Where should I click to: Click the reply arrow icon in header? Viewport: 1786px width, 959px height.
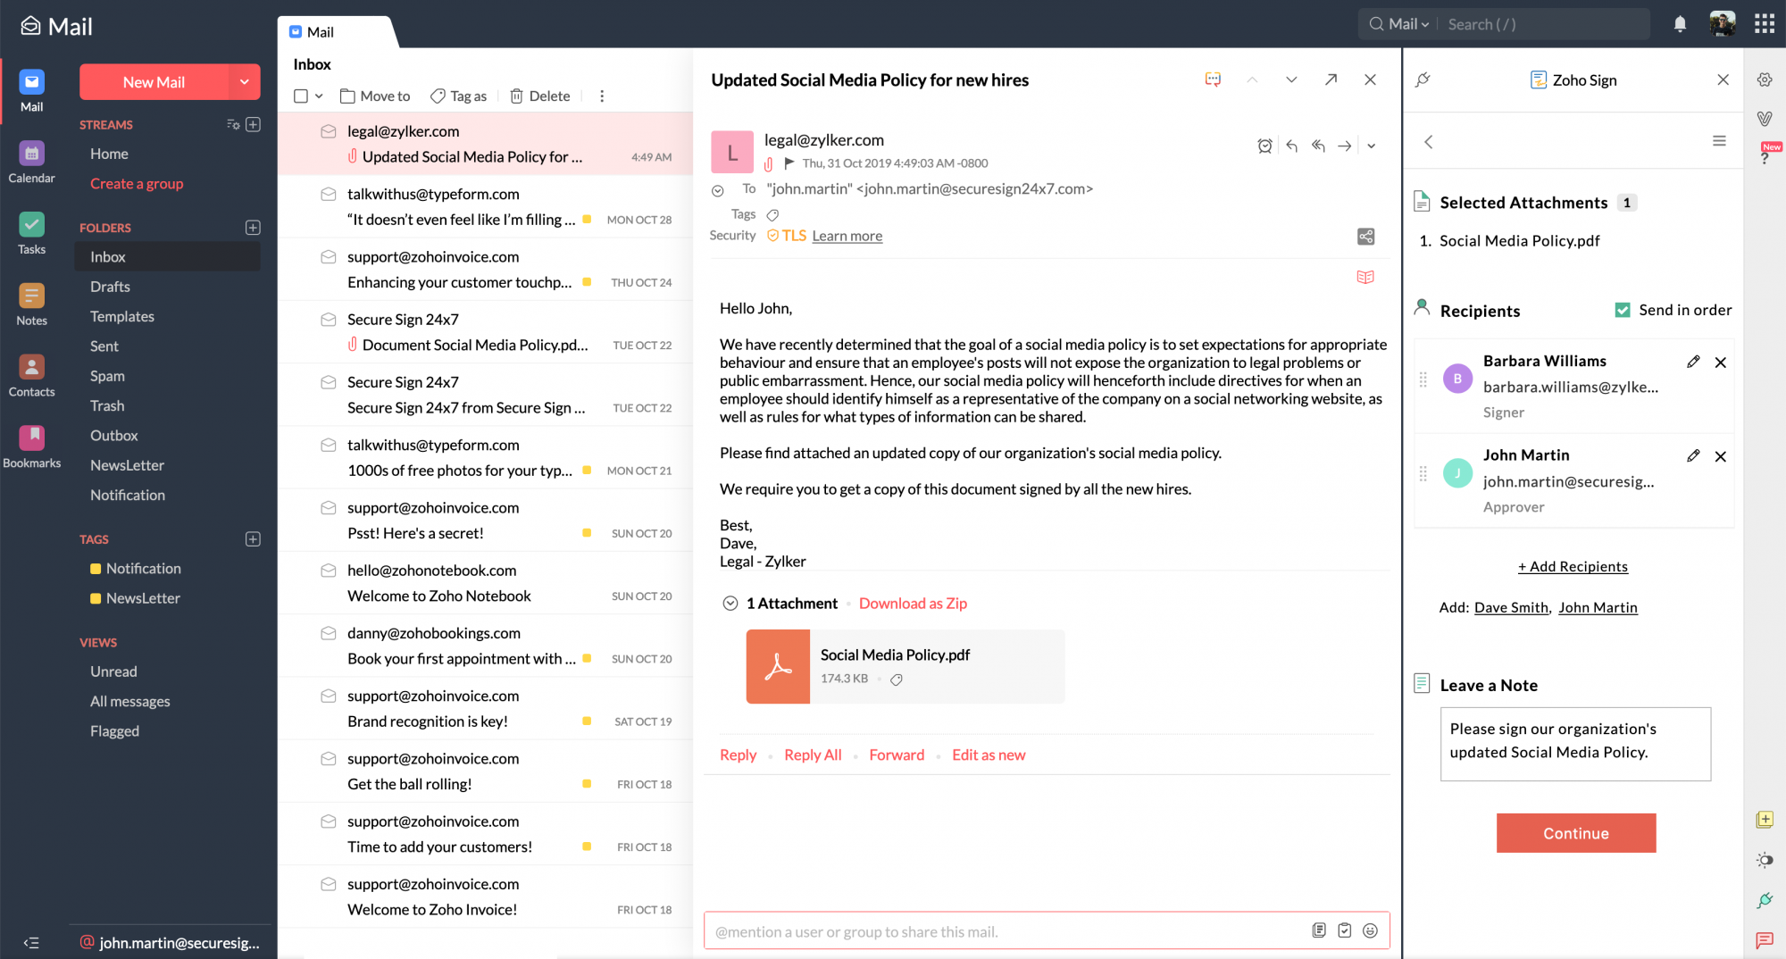(x=1291, y=146)
